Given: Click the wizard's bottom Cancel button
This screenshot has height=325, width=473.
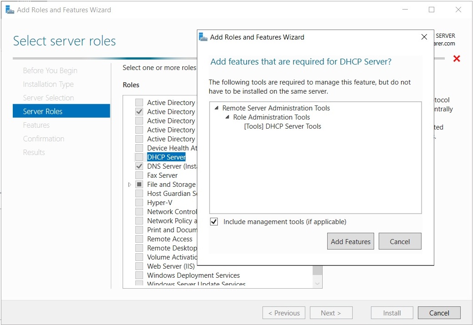Looking at the screenshot, I should coord(439,313).
